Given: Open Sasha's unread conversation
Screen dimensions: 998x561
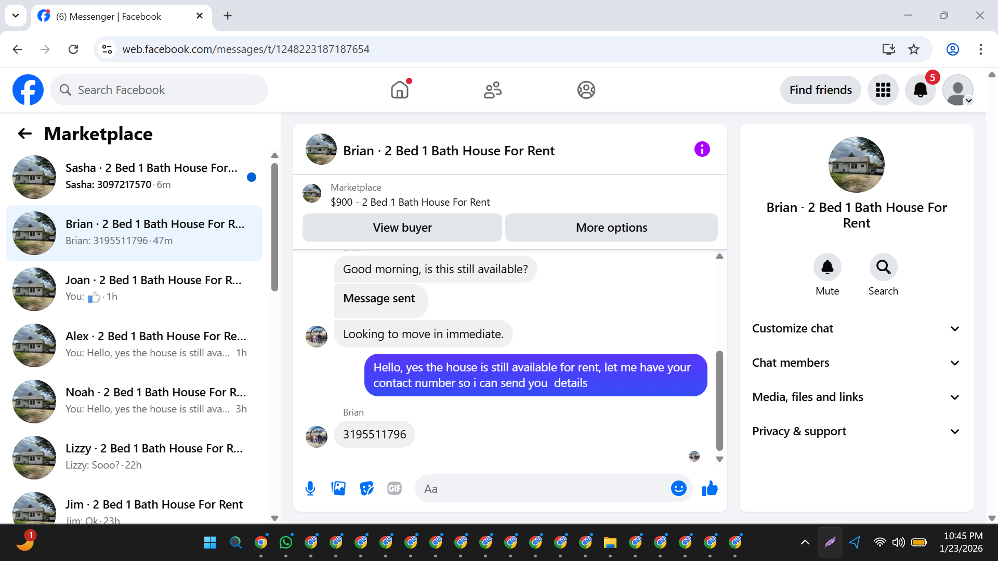Looking at the screenshot, I should (135, 177).
